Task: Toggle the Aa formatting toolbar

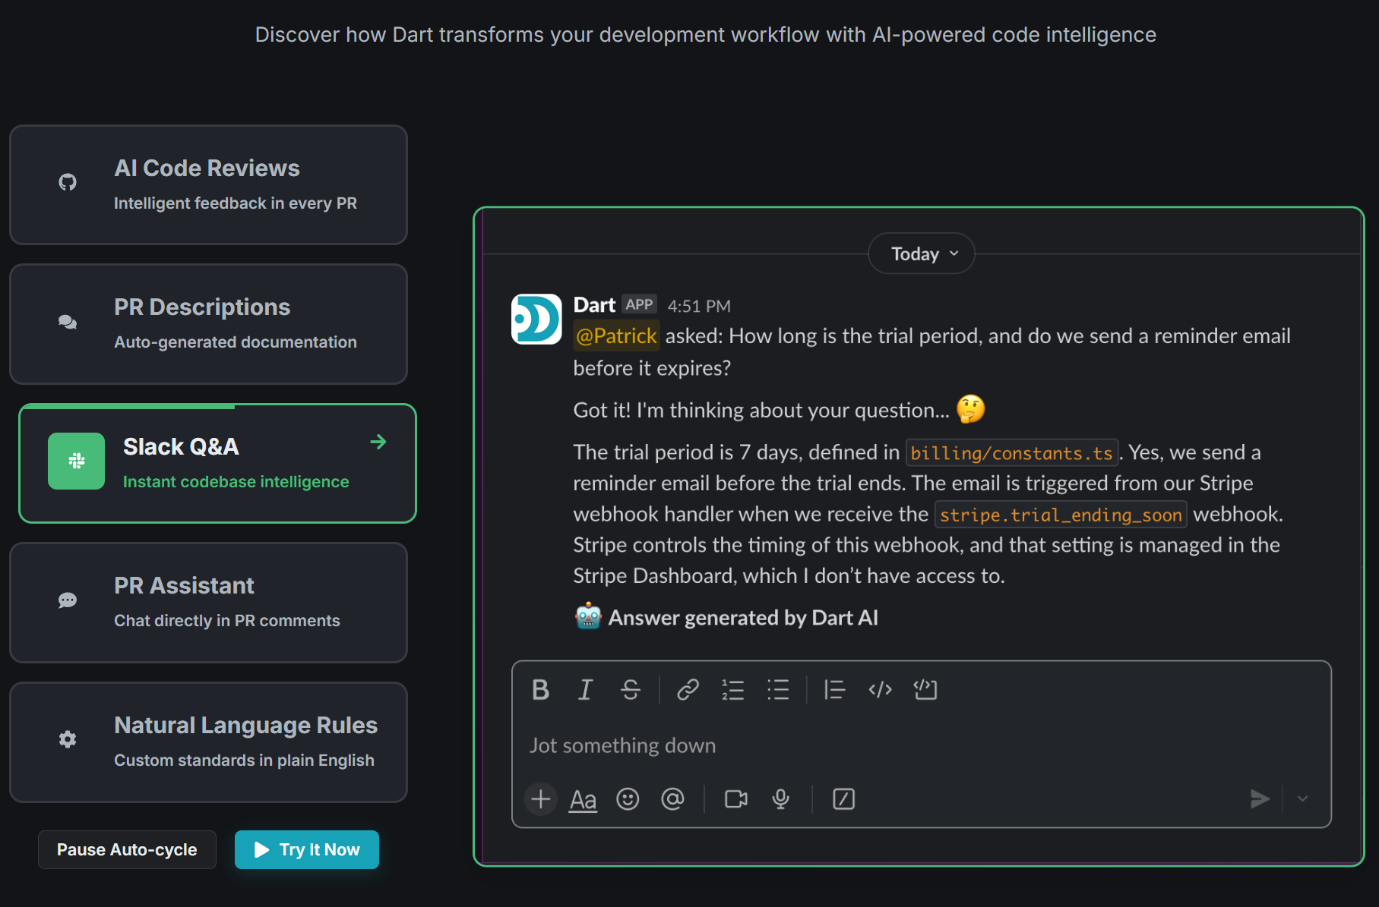Action: (583, 799)
